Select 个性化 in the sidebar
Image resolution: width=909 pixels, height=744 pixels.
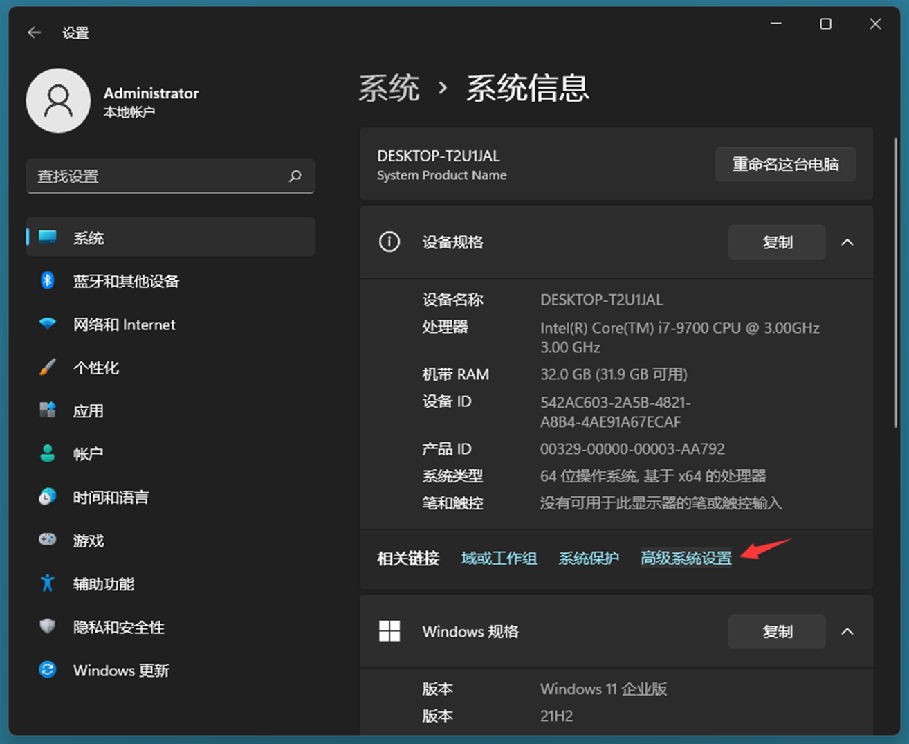tap(171, 367)
